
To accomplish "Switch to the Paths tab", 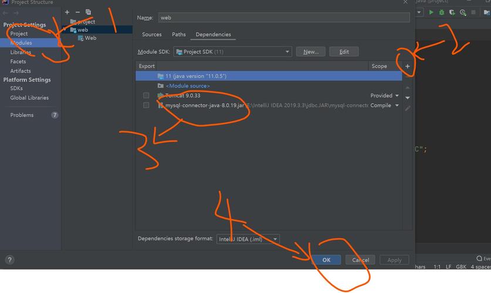I will coord(179,35).
